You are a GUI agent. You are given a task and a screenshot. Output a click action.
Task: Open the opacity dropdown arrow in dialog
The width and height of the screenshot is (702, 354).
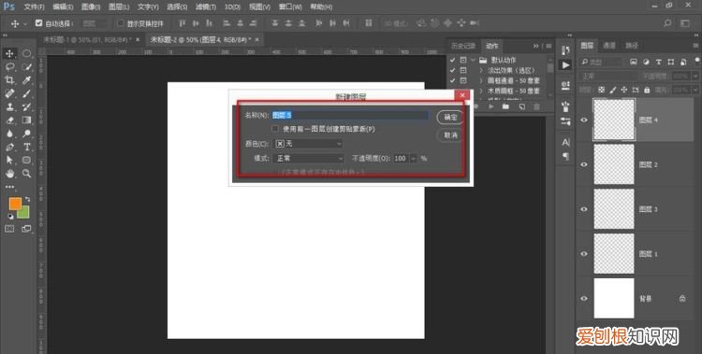pyautogui.click(x=413, y=158)
